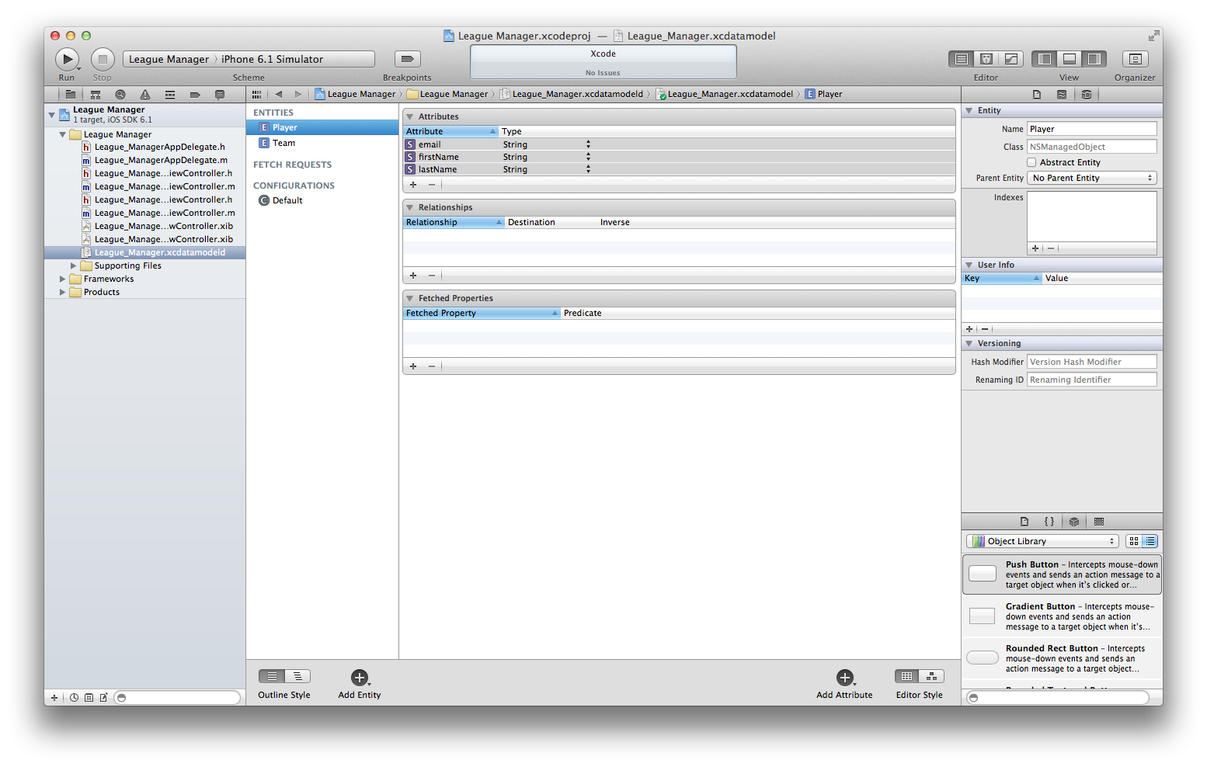Sort by the Relationship column header
This screenshot has height=767, width=1207.
point(454,222)
